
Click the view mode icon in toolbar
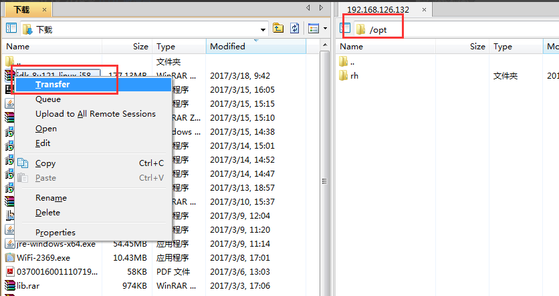[313, 29]
